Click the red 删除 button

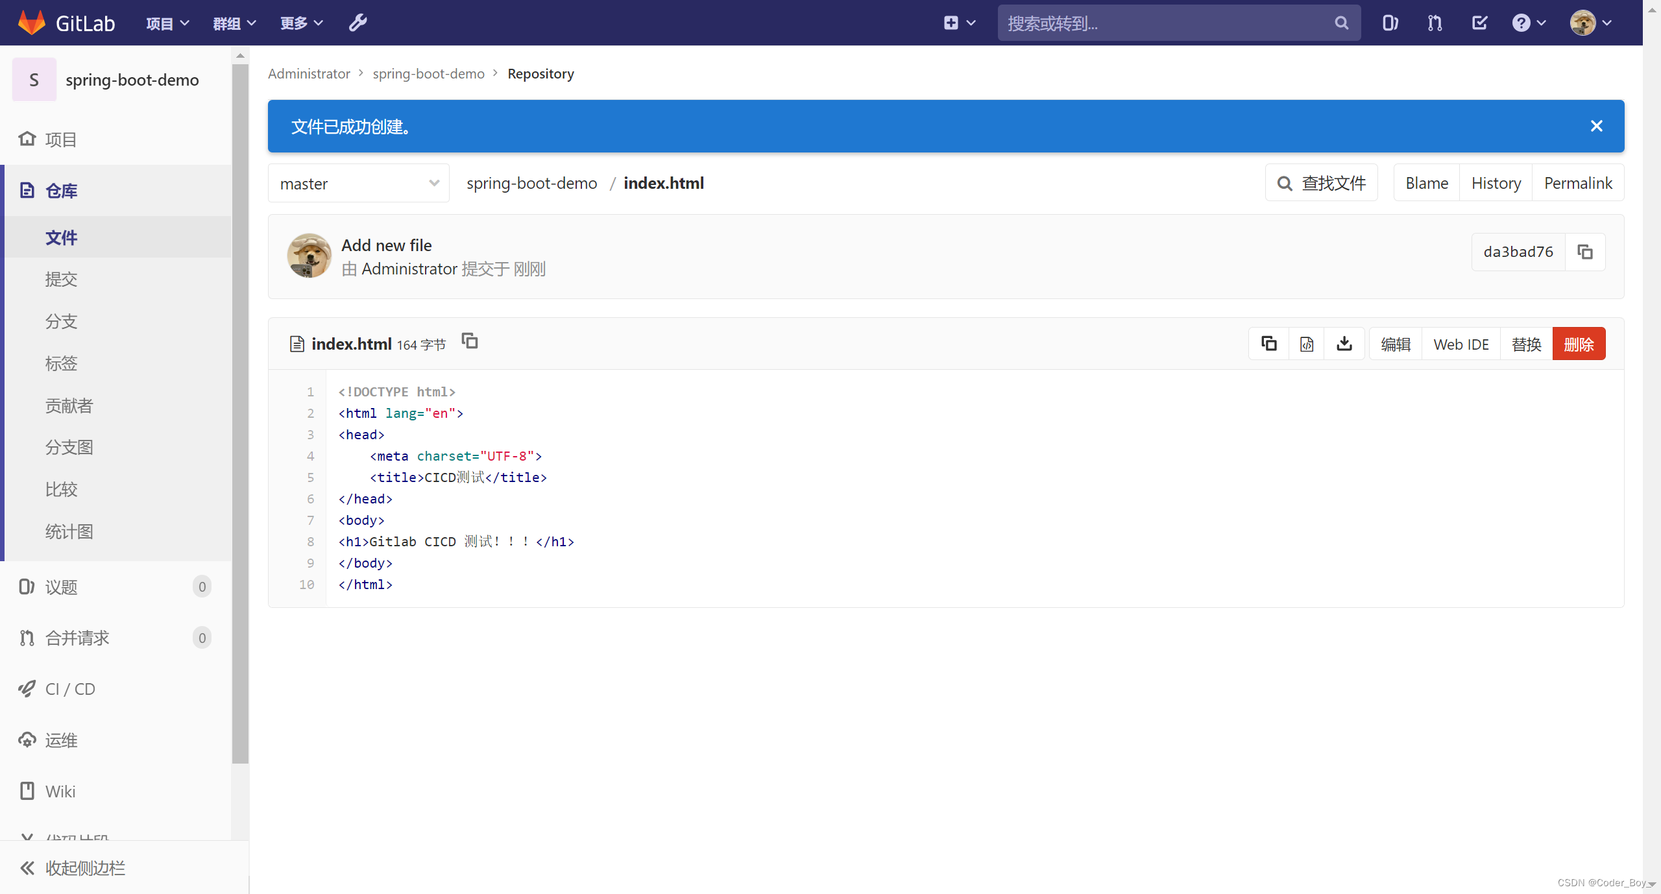tap(1579, 344)
